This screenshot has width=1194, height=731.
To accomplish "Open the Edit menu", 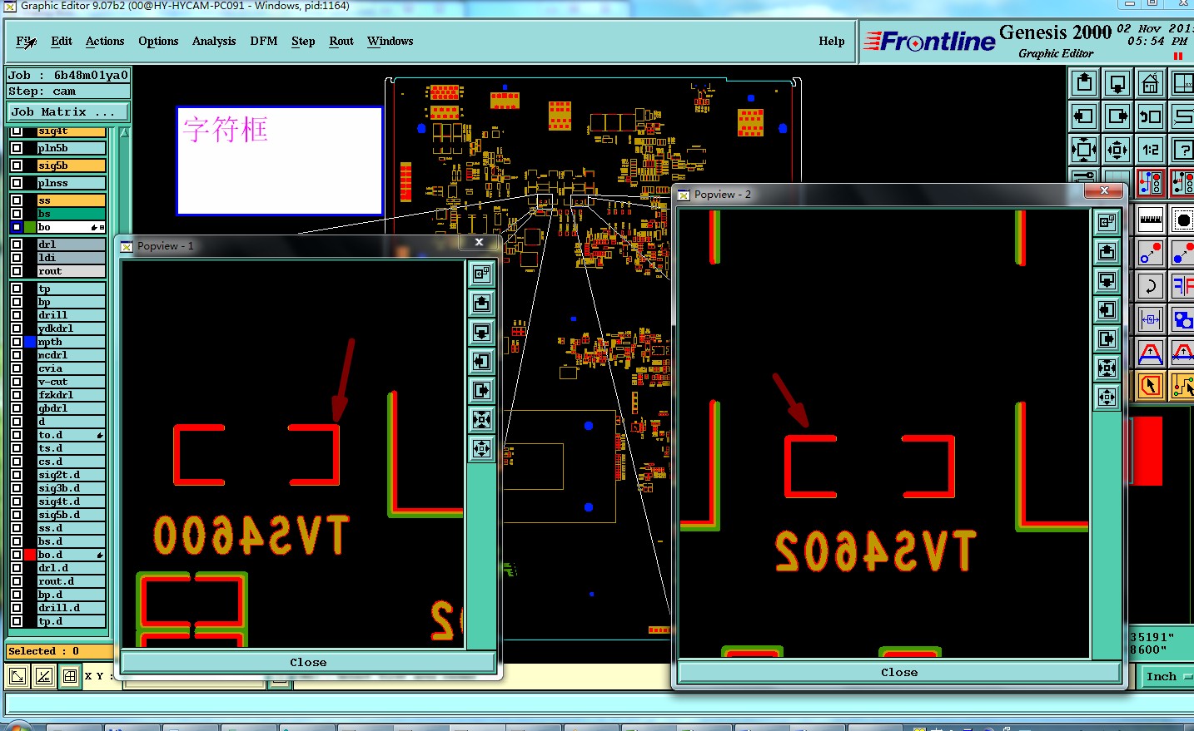I will pyautogui.click(x=62, y=41).
